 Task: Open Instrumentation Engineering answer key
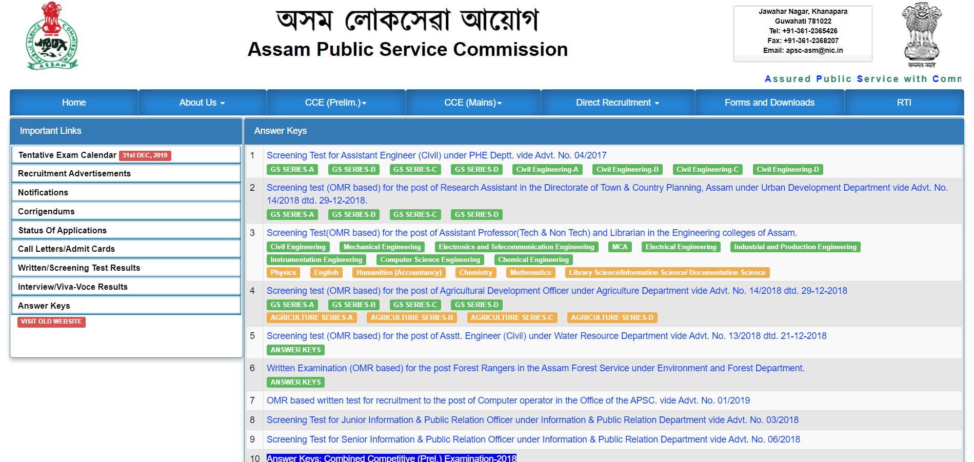pyautogui.click(x=316, y=259)
